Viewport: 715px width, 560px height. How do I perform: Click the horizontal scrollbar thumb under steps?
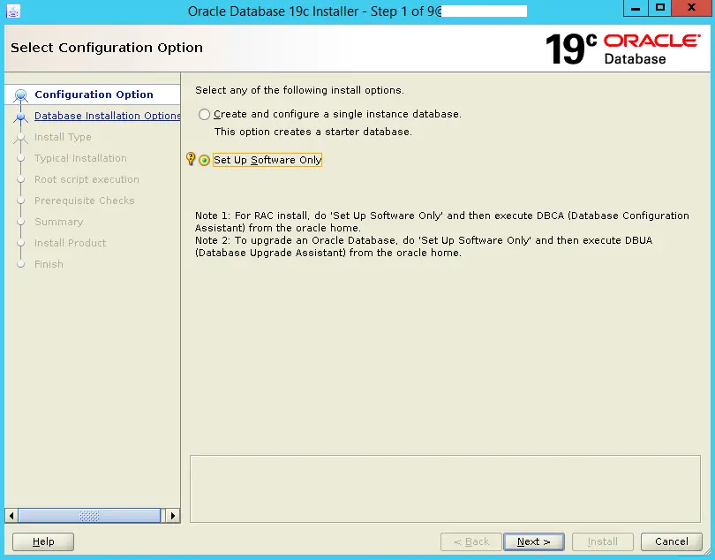89,516
